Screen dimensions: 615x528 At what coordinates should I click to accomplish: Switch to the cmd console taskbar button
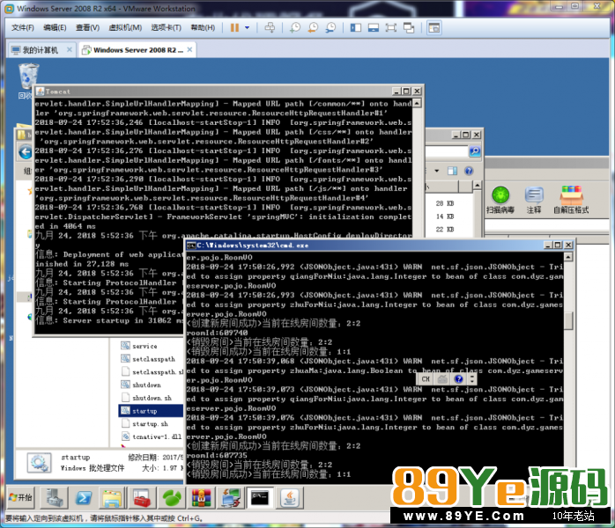pos(260,498)
